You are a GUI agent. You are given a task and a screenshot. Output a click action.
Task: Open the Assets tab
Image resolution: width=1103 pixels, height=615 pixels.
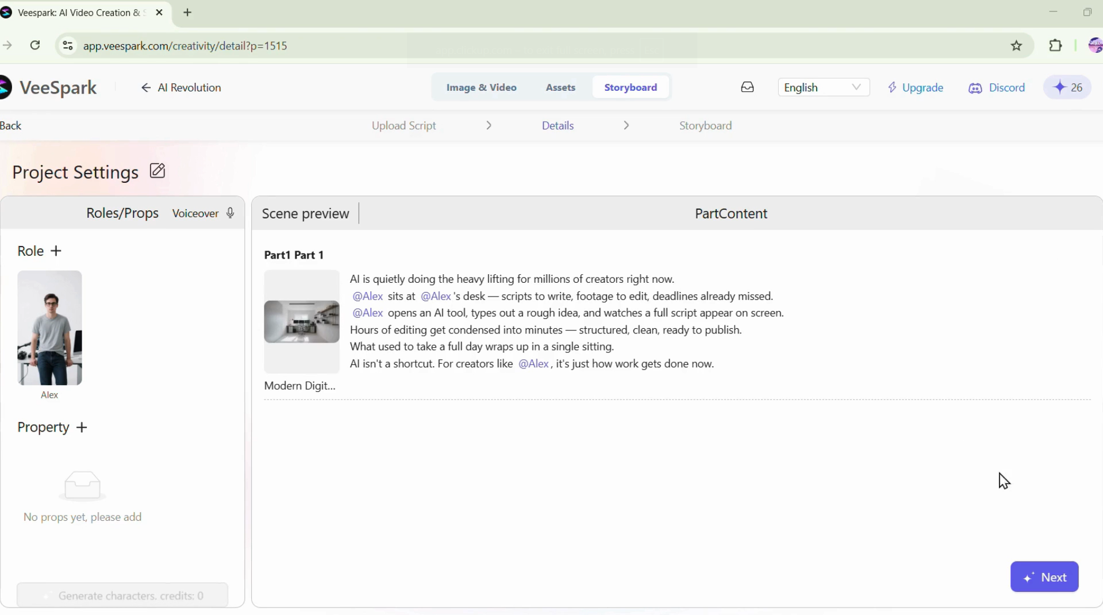[560, 87]
